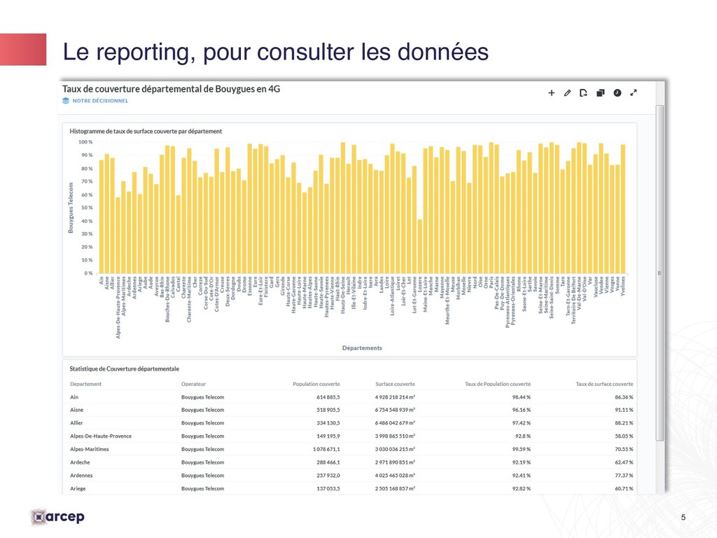The width and height of the screenshot is (717, 538).
Task: Click the Alpes-De-Haute-Provence table cell
Action: coord(101,436)
